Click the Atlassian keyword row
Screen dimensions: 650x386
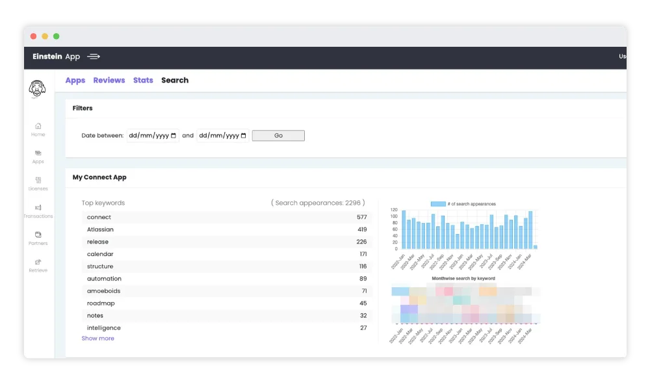click(x=226, y=229)
